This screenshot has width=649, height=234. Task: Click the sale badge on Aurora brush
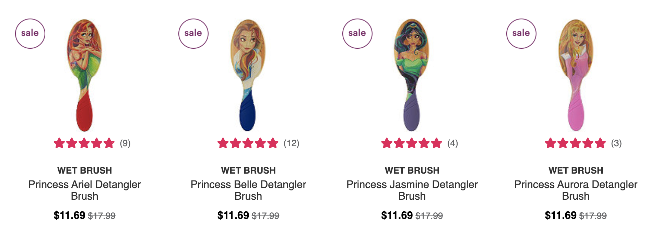pyautogui.click(x=521, y=34)
